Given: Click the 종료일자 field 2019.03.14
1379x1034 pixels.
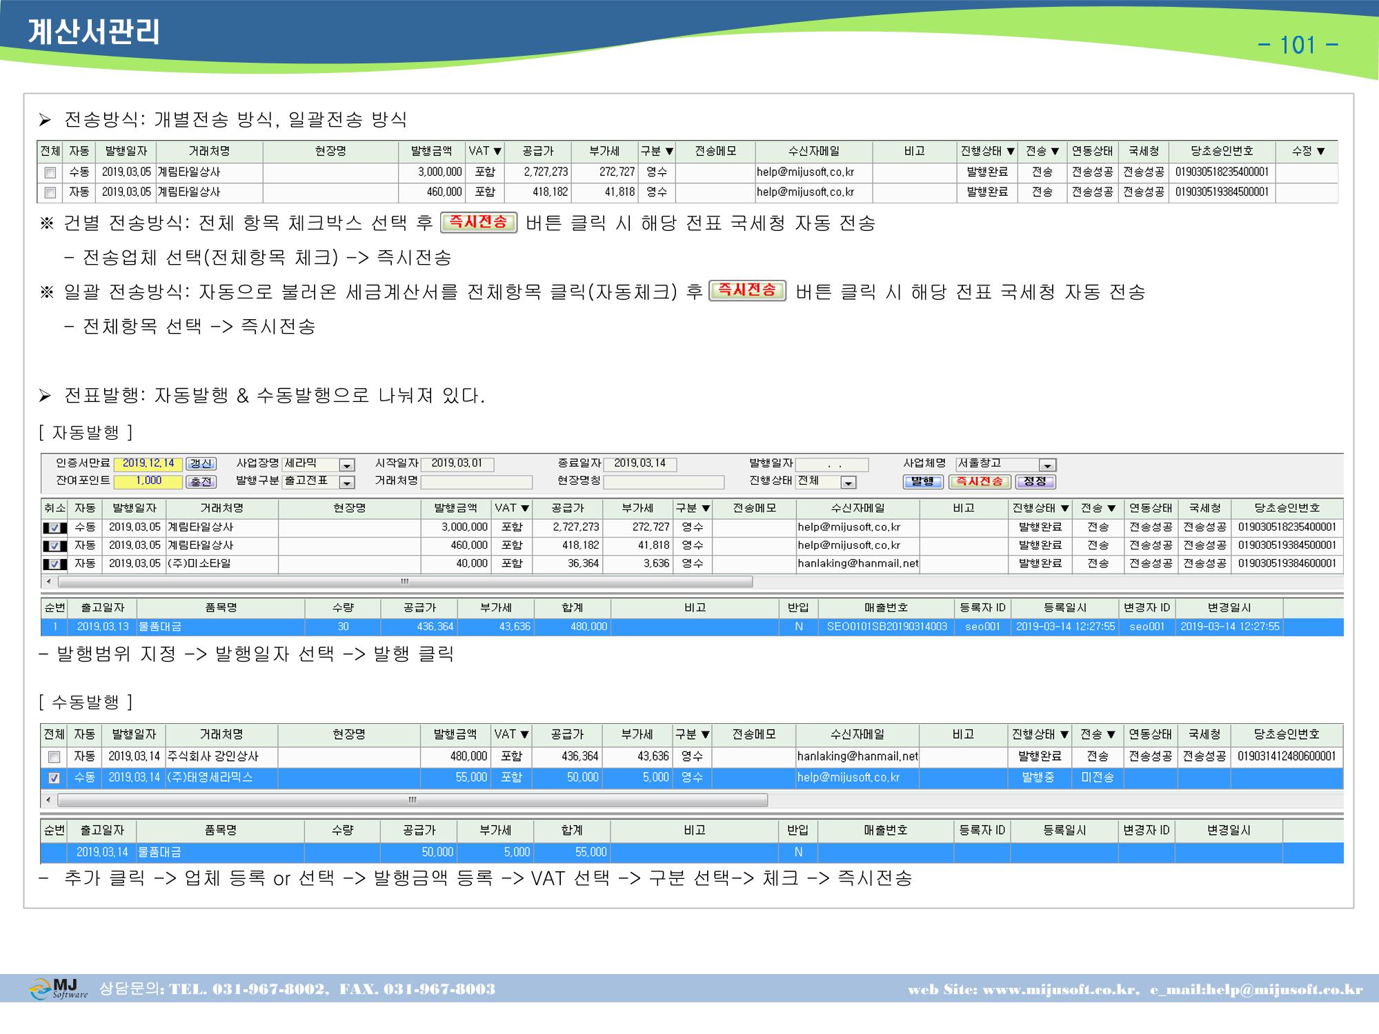Looking at the screenshot, I should pyautogui.click(x=639, y=464).
